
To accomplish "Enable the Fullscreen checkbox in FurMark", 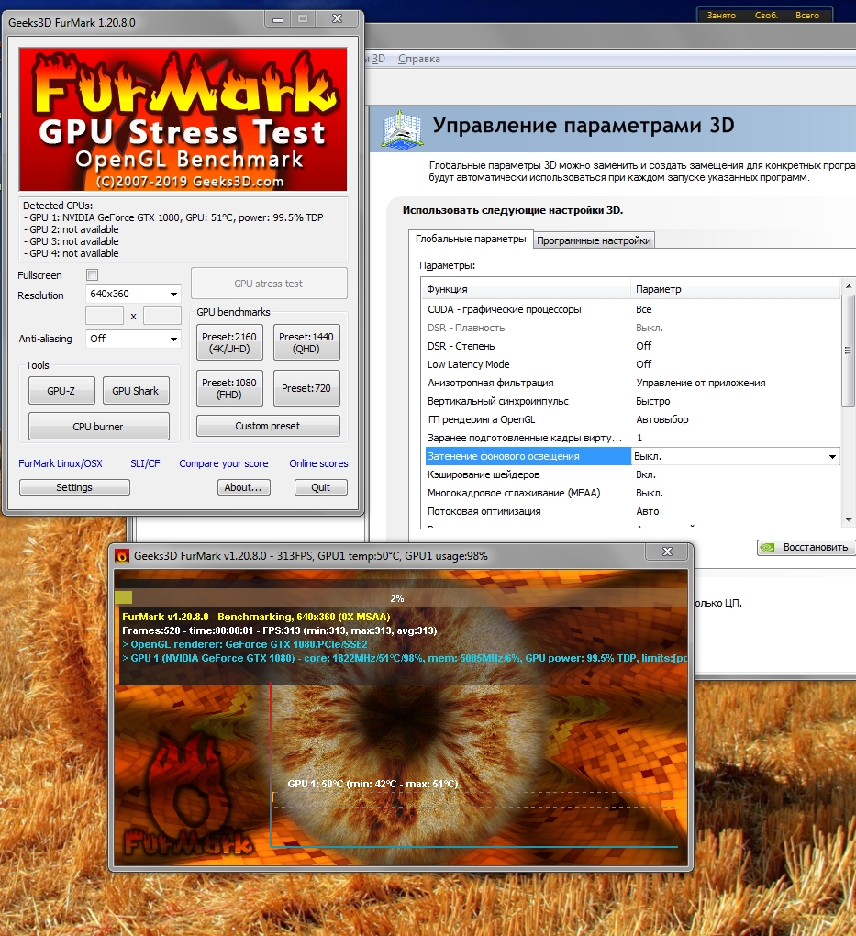I will (x=92, y=275).
